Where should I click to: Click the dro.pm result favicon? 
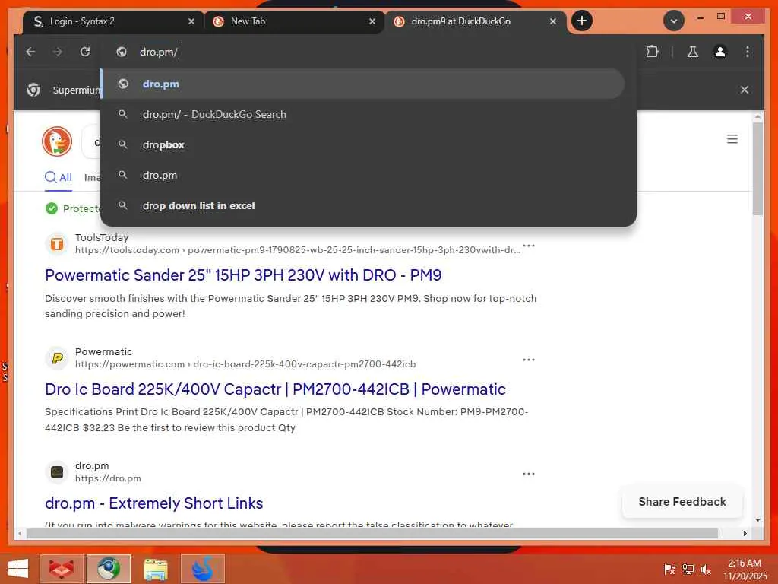[x=57, y=471]
